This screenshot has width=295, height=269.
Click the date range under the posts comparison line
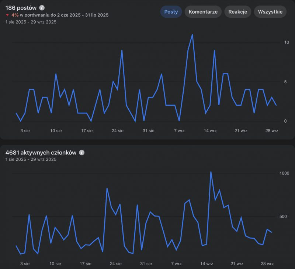[31, 22]
